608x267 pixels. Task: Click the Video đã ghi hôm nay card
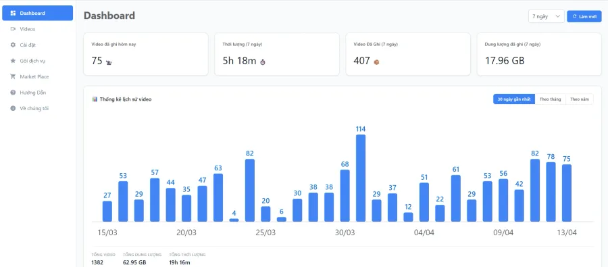(146, 54)
